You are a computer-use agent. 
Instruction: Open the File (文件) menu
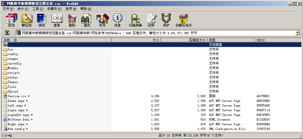(8, 9)
